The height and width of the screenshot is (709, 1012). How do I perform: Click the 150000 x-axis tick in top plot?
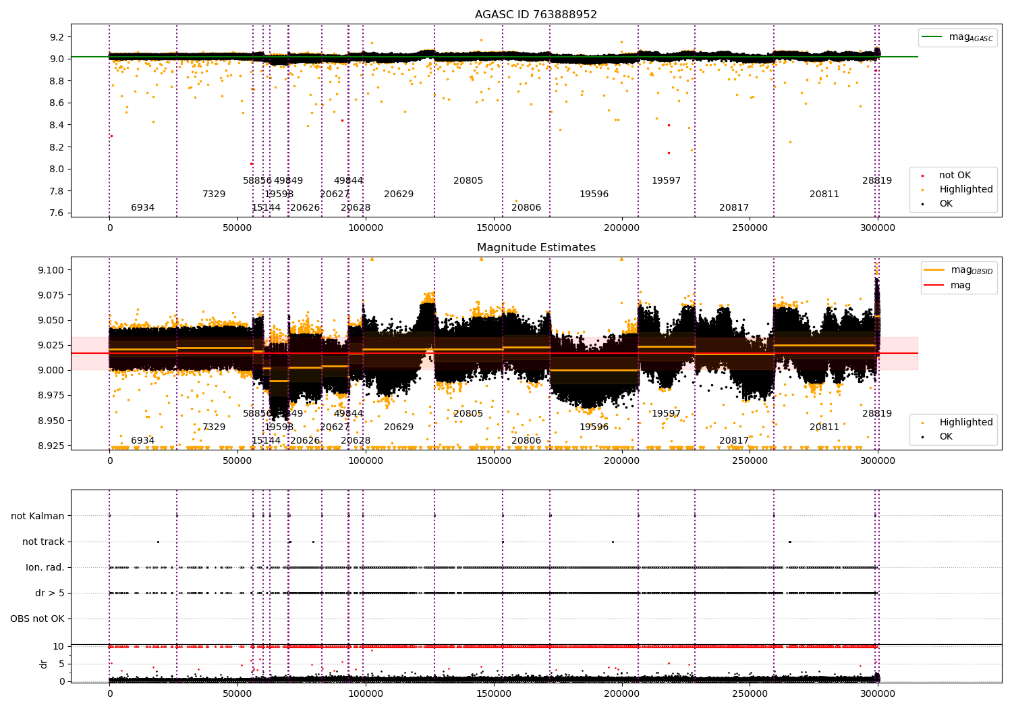(494, 228)
